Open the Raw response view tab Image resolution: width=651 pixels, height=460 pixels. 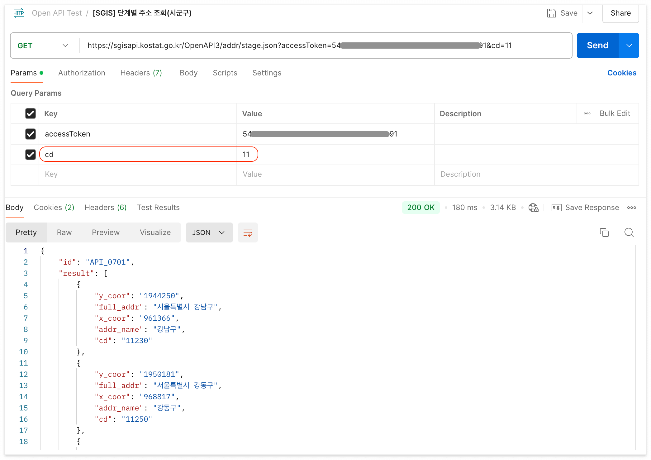[64, 232]
